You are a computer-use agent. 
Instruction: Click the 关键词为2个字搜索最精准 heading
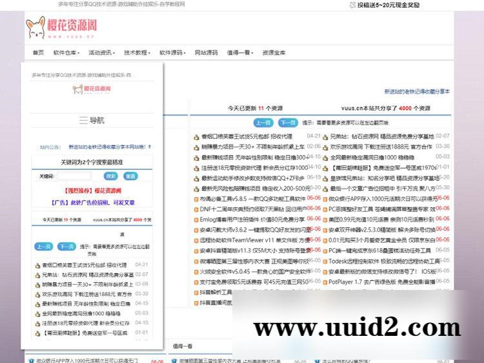[x=92, y=162]
